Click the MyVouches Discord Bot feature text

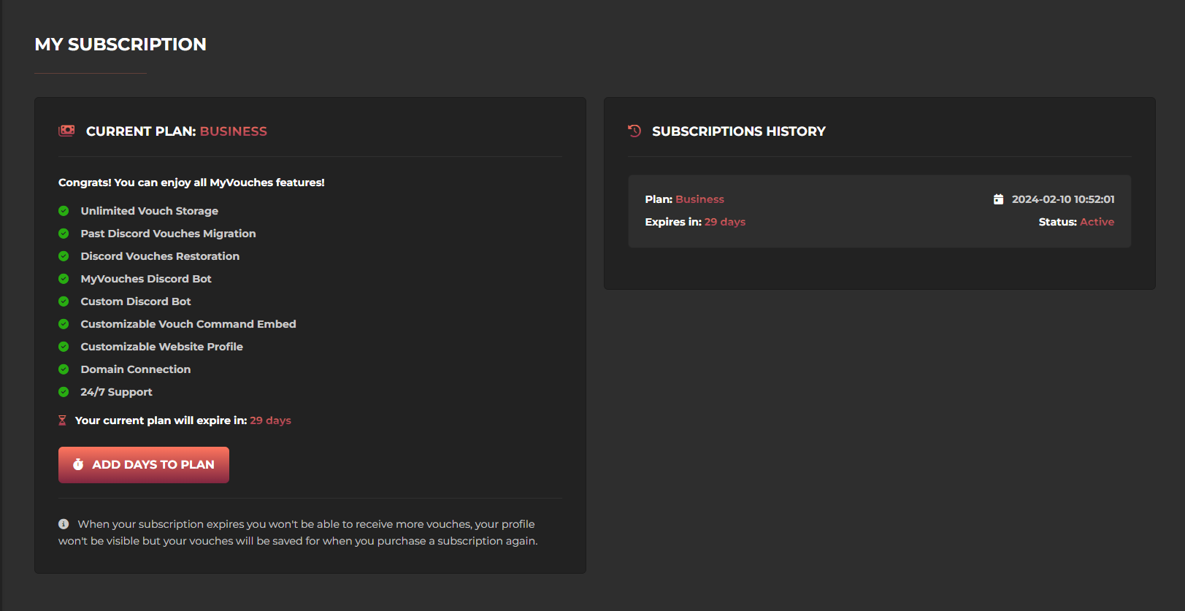point(146,279)
